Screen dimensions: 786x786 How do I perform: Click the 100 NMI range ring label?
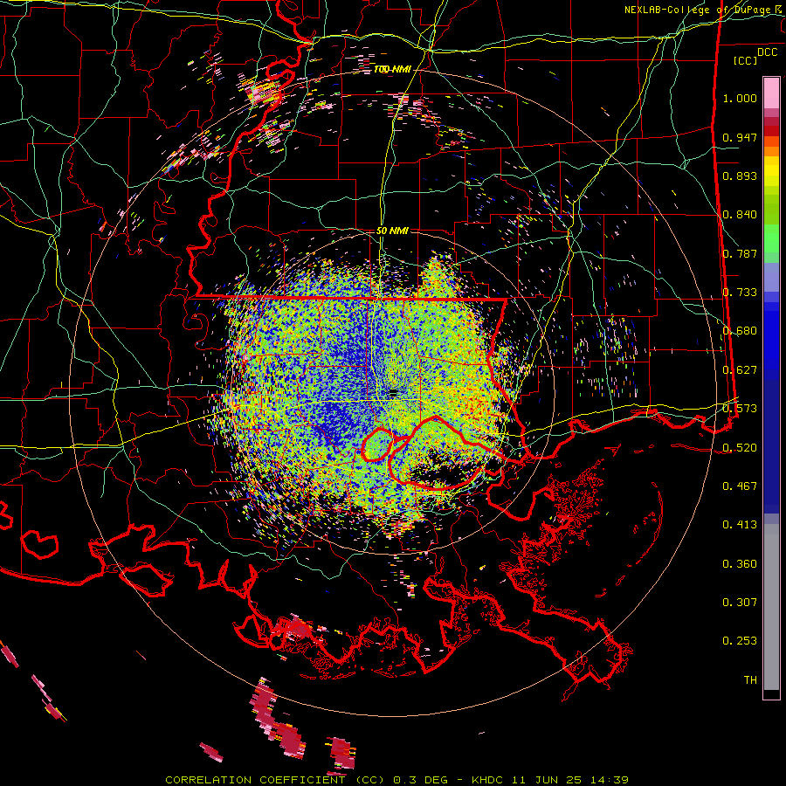coord(392,69)
